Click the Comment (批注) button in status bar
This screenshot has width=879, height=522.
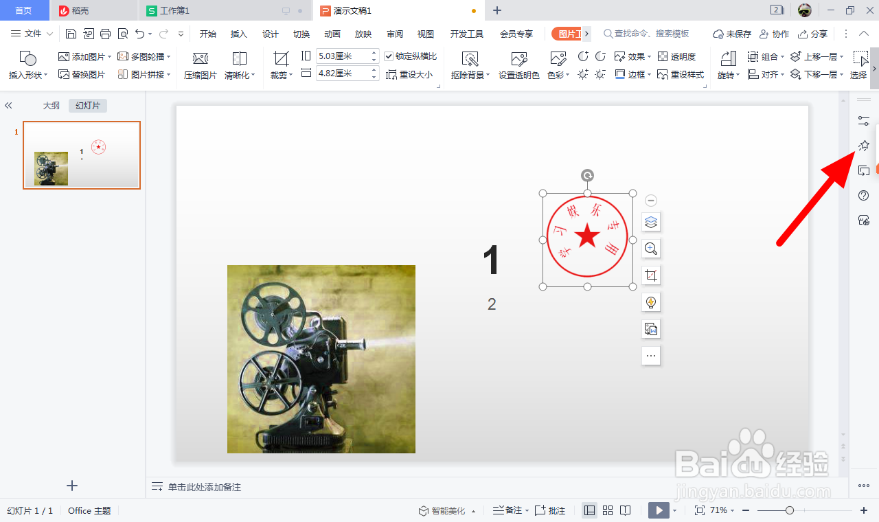(x=550, y=510)
